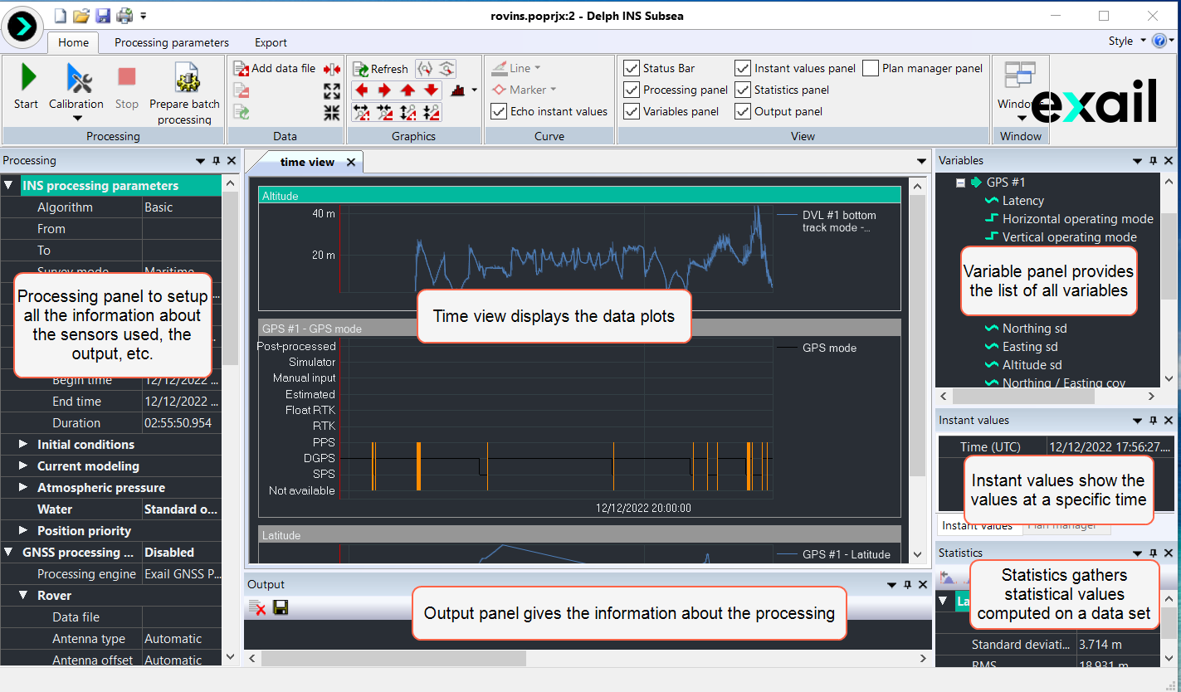Select Horizontal operating mode variable
This screenshot has width=1181, height=692.
click(x=1077, y=219)
